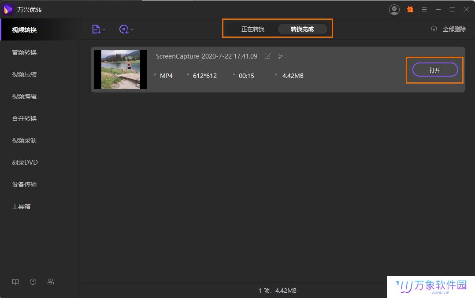Expand the add file dropdown arrow
This screenshot has height=298, width=475.
point(104,29)
